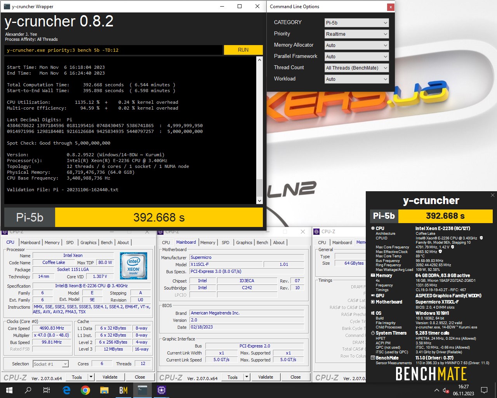This screenshot has height=398, width=497.
Task: Open the notification center icon
Action: [x=484, y=390]
